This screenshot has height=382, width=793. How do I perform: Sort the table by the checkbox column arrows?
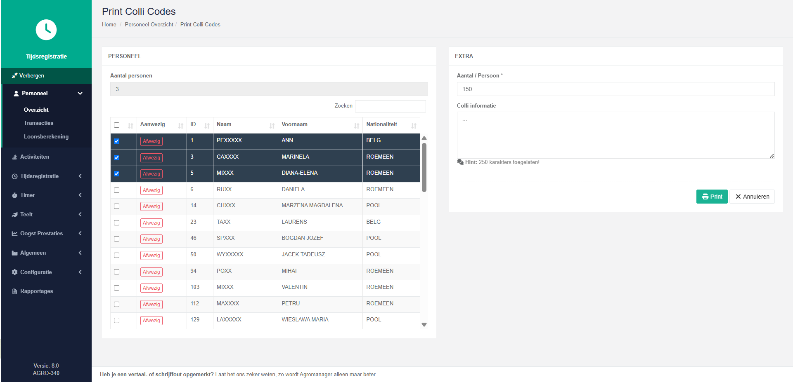pos(130,126)
